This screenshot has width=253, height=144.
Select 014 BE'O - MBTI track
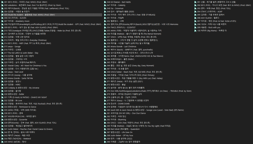click(28, 43)
